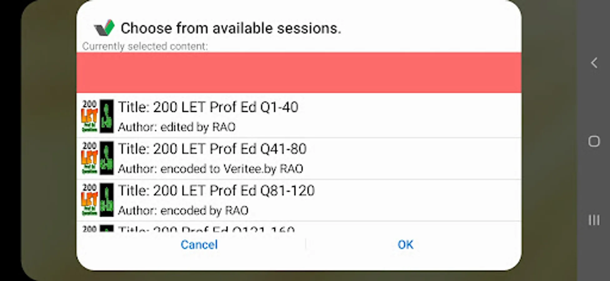Click the 200 LET icon for Q41-80
Image resolution: width=610 pixels, height=281 pixels.
coord(89,158)
